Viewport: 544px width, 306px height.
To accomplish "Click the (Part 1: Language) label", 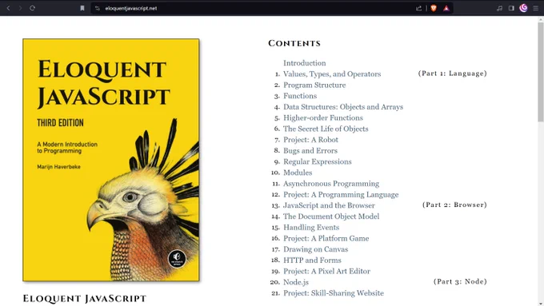I will 453,74.
